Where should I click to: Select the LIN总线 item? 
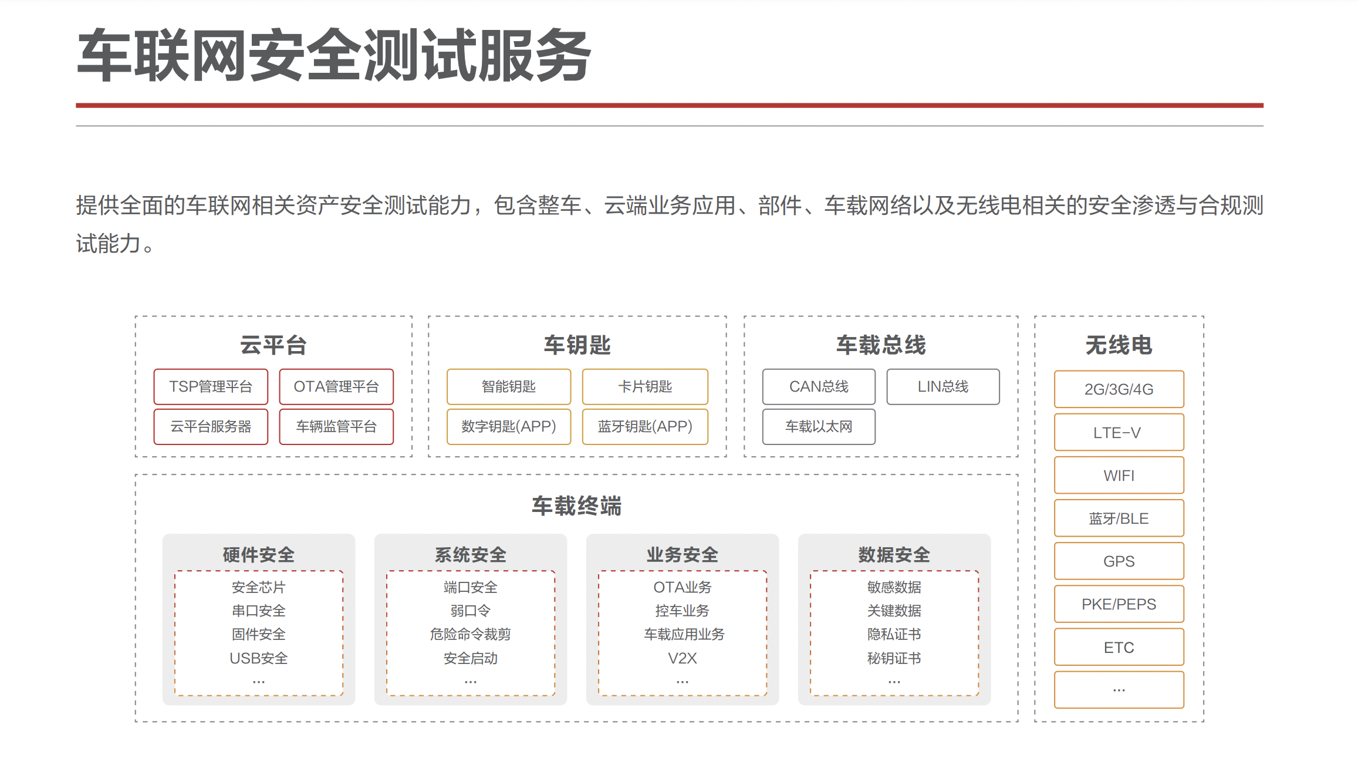point(943,386)
